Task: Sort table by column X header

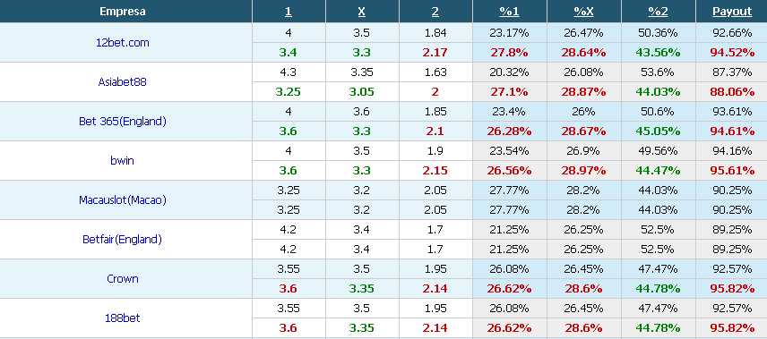Action: 361,12
